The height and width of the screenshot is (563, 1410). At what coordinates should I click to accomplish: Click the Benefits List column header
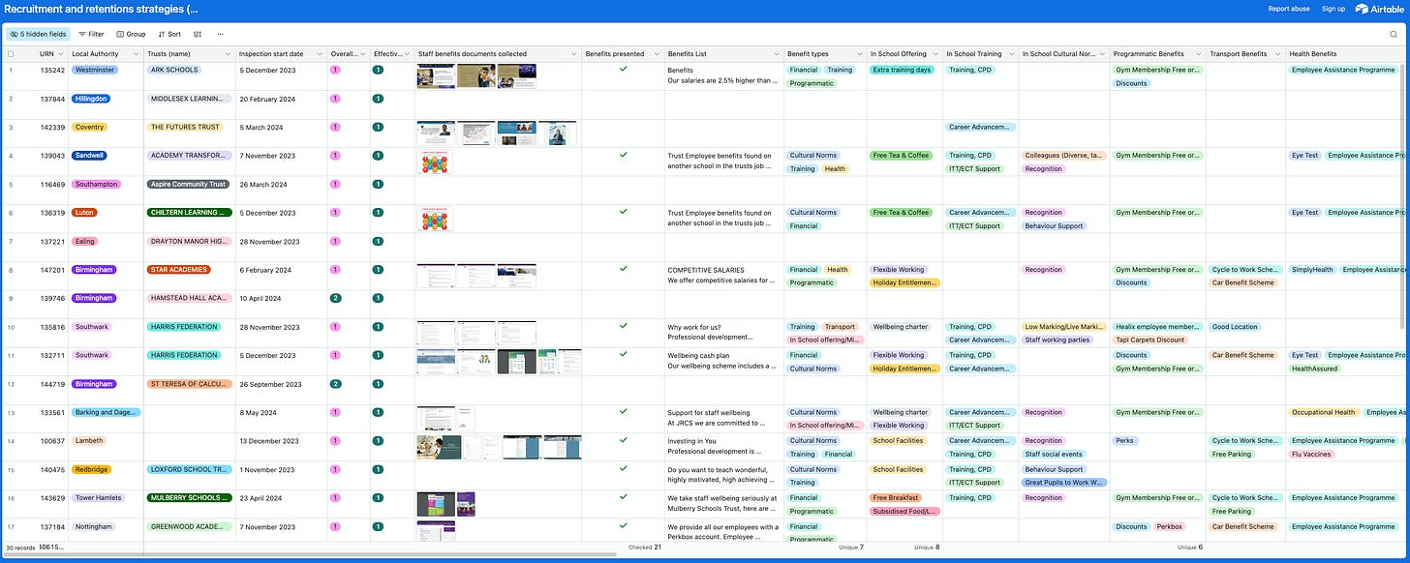point(723,54)
